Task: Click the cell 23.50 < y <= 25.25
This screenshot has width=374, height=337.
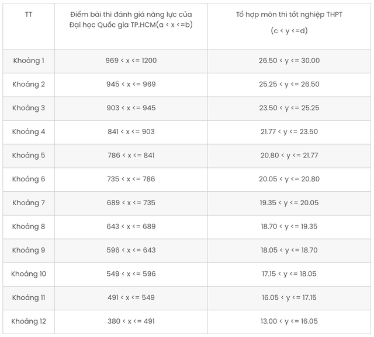Action: click(x=289, y=108)
